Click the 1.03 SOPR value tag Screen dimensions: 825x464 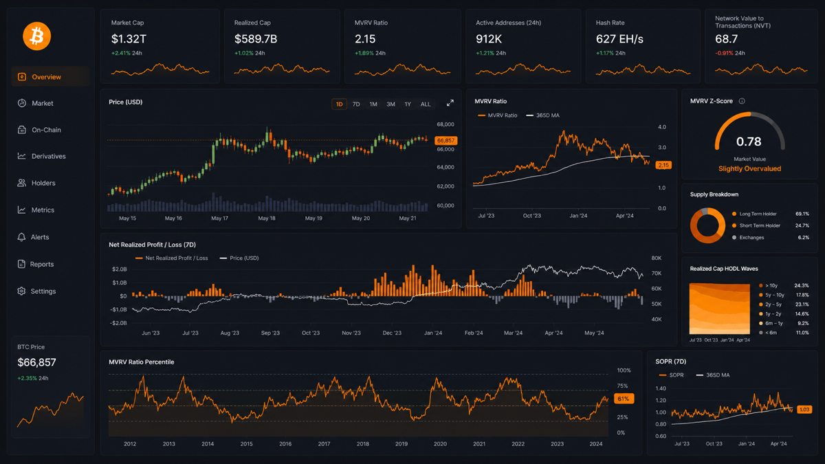(804, 410)
